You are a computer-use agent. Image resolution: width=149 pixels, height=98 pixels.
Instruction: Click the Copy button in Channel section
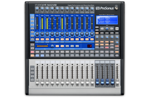pyautogui.click(x=67, y=46)
